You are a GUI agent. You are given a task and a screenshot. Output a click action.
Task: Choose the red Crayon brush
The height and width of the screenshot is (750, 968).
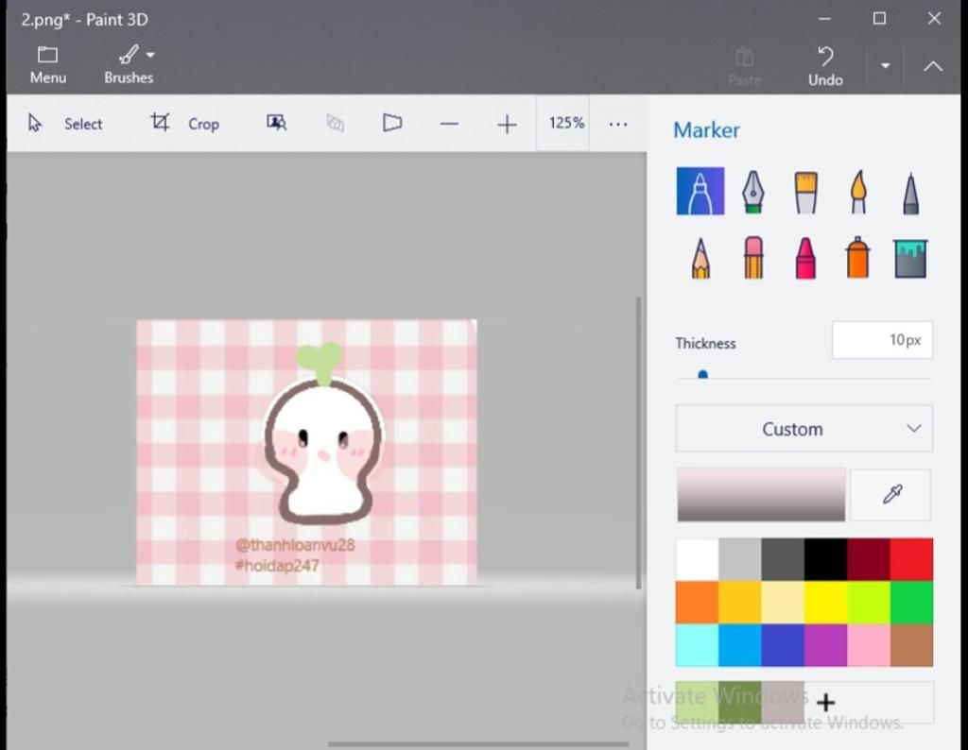coord(805,258)
